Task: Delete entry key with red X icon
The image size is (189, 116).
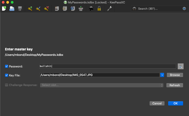Action: (x=46, y=9)
